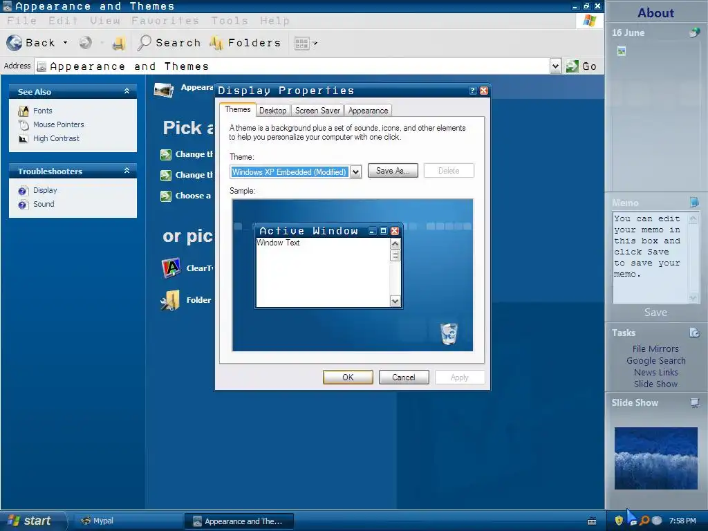
Task: Click inside the memo text box
Action: pos(650,258)
